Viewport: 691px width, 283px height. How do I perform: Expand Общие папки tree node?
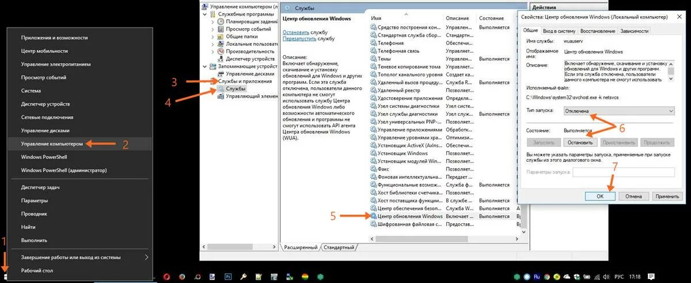pos(212,36)
